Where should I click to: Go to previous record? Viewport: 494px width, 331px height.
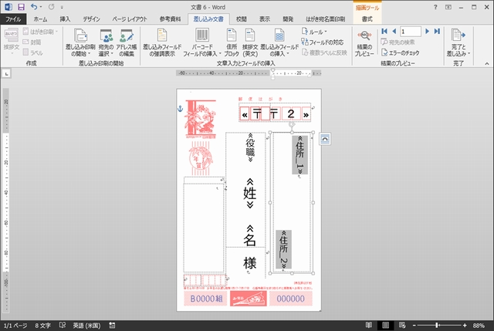(x=394, y=31)
